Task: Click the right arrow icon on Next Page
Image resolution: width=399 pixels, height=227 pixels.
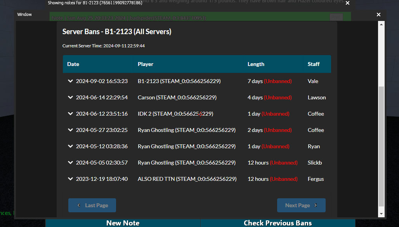Action: [x=316, y=205]
